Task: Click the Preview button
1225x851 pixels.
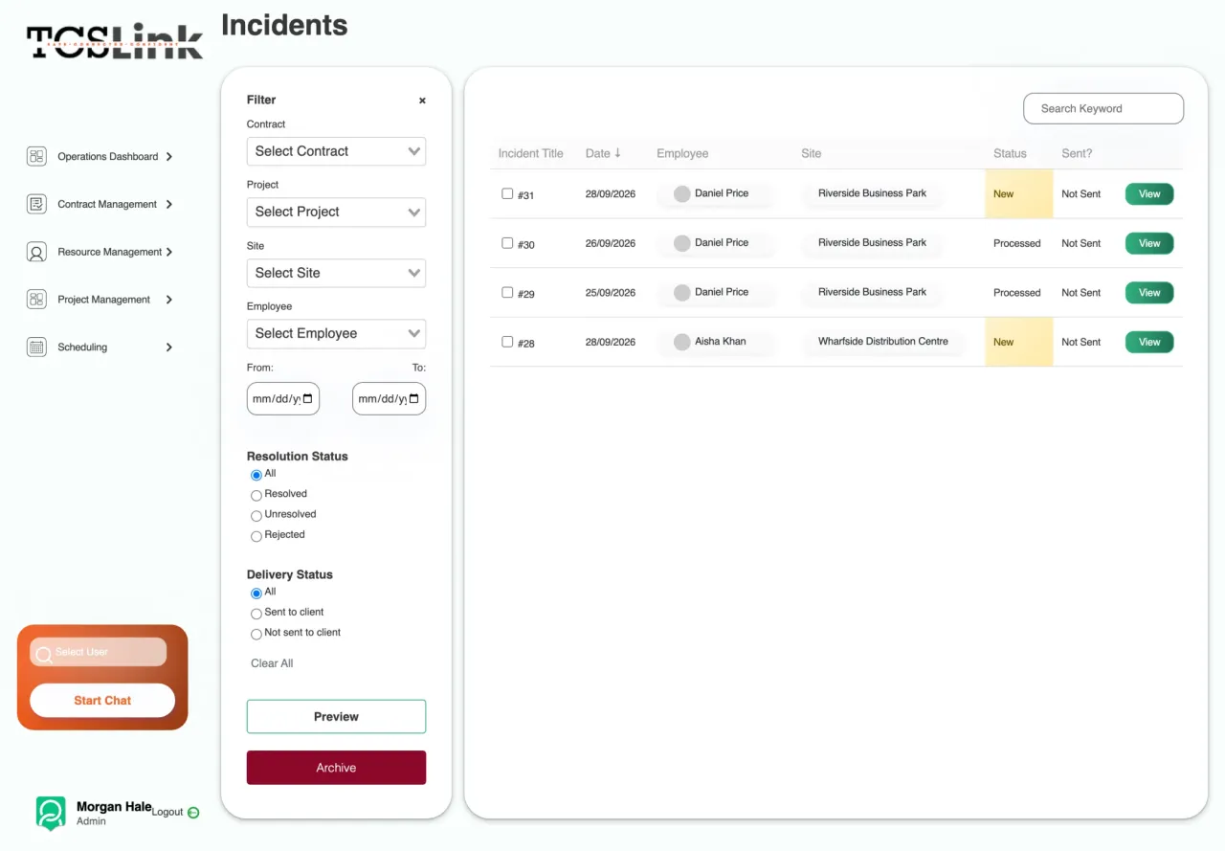Action: click(336, 717)
